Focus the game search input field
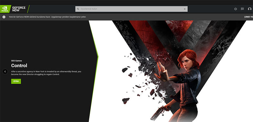Image resolution: width=253 pixels, height=122 pixels. pyautogui.click(x=131, y=9)
